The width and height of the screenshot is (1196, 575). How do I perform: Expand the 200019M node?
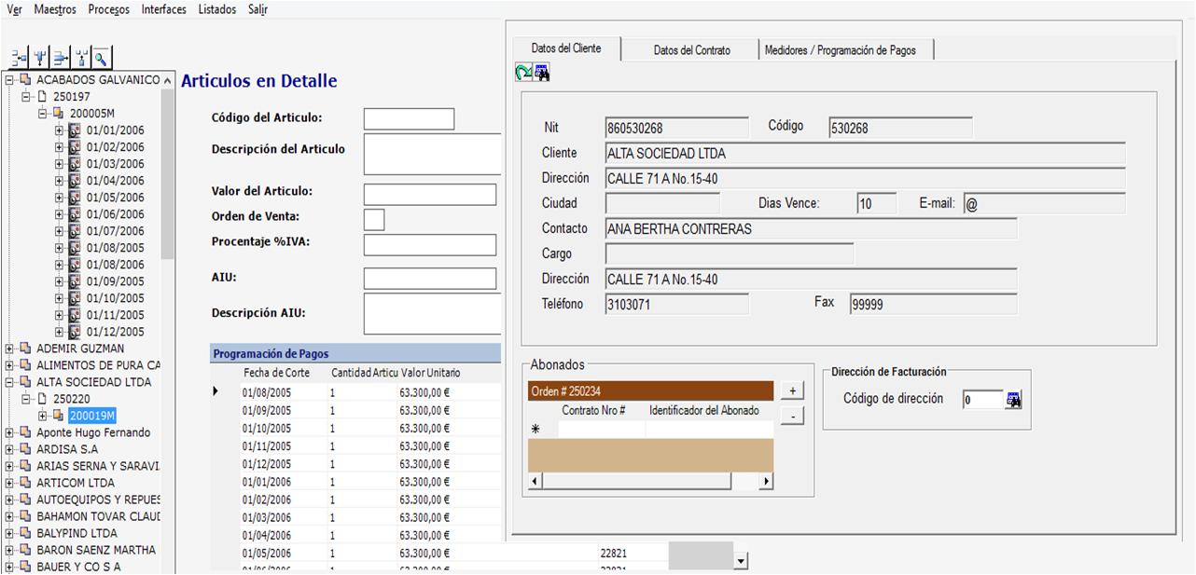click(44, 416)
